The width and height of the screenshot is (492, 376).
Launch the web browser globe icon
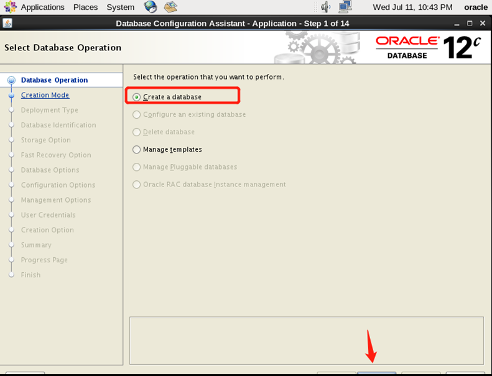coord(151,7)
